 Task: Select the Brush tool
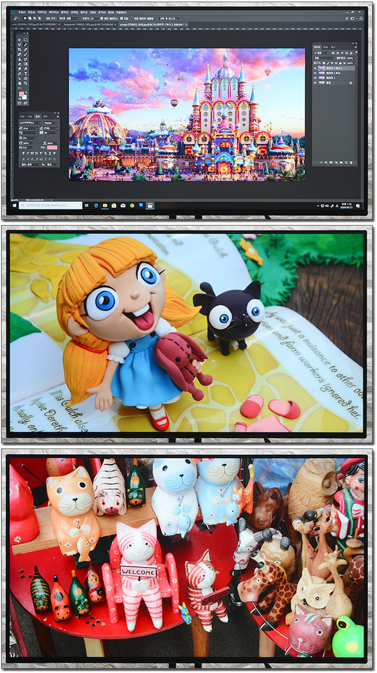point(26,54)
